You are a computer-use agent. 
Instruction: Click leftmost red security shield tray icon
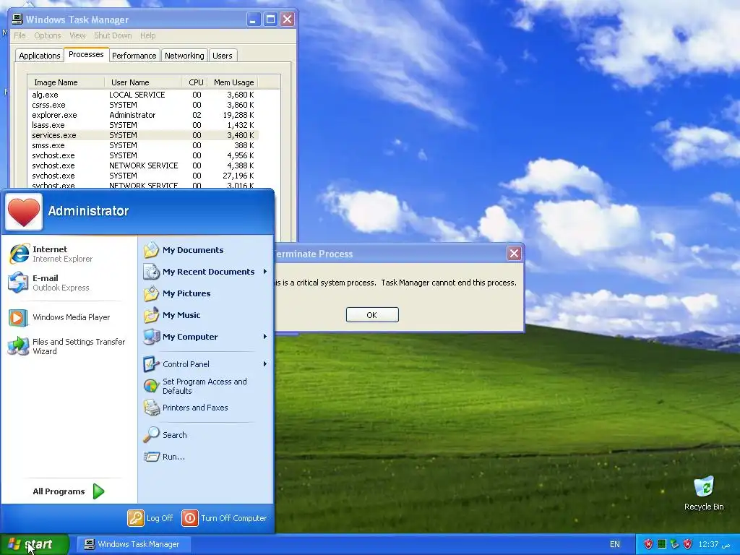[x=648, y=545]
